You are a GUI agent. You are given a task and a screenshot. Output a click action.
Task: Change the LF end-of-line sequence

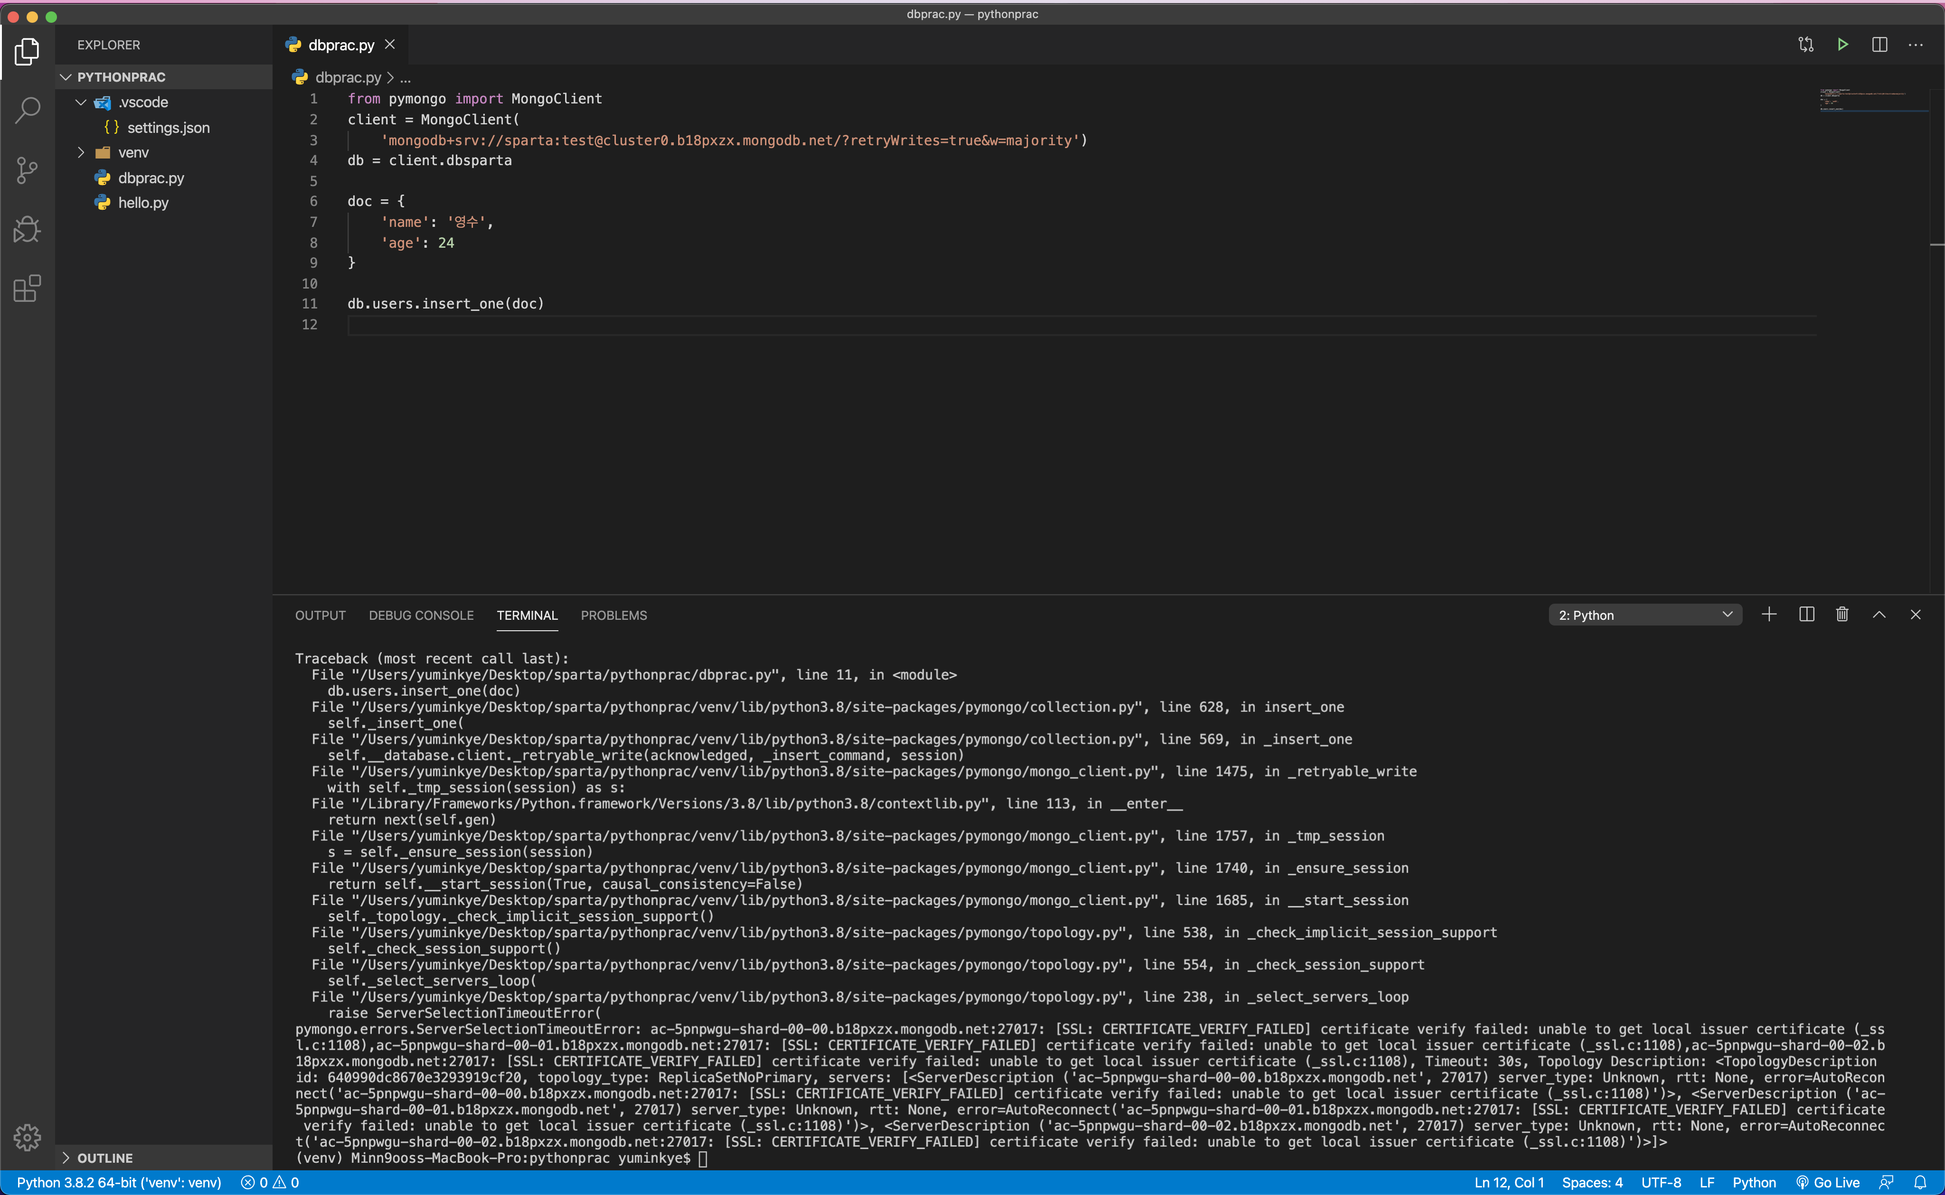[x=1707, y=1182]
